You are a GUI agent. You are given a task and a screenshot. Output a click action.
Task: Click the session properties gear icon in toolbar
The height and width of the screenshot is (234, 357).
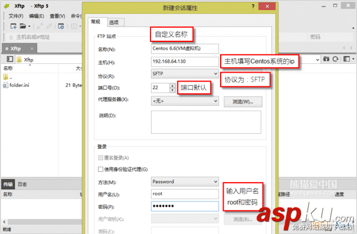click(61, 26)
